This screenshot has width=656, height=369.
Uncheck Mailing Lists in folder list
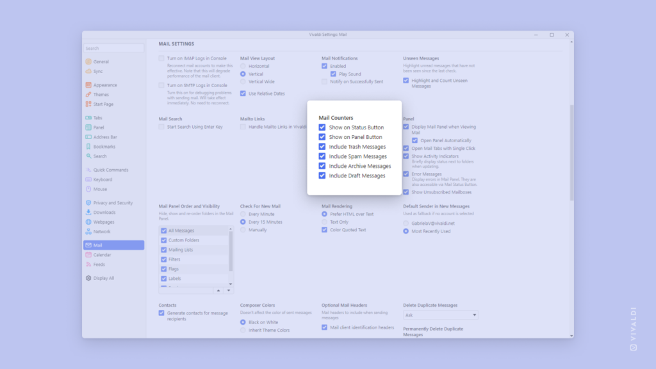164,250
